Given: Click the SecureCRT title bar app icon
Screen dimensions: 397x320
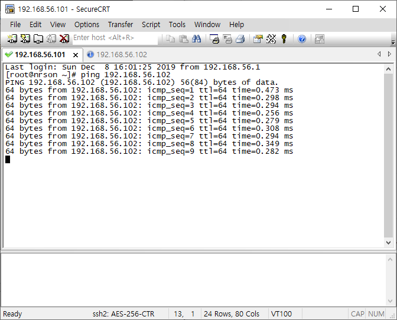Looking at the screenshot, I should 10,9.
